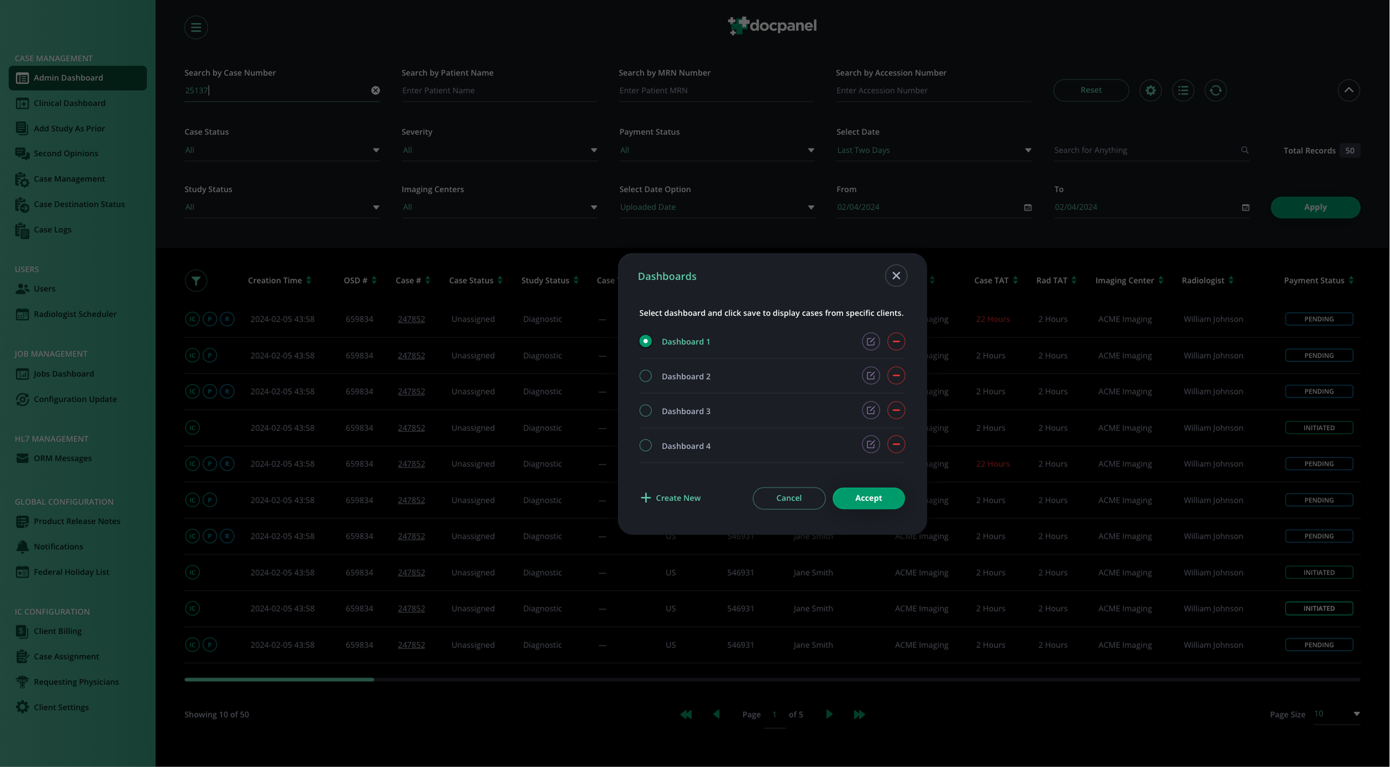Click the horizontal table scrollbar
1390x767 pixels.
click(279, 679)
